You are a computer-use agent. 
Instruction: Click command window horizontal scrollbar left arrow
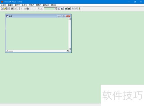(7, 51)
